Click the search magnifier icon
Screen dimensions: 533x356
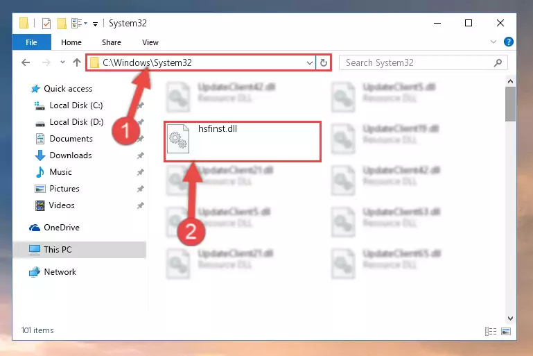pyautogui.click(x=498, y=62)
